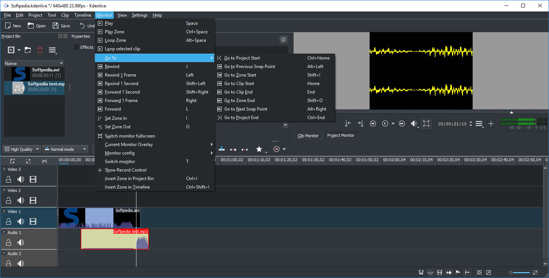Click the Save toolbar button
Screen dimensions: 549x278
click(x=61, y=26)
